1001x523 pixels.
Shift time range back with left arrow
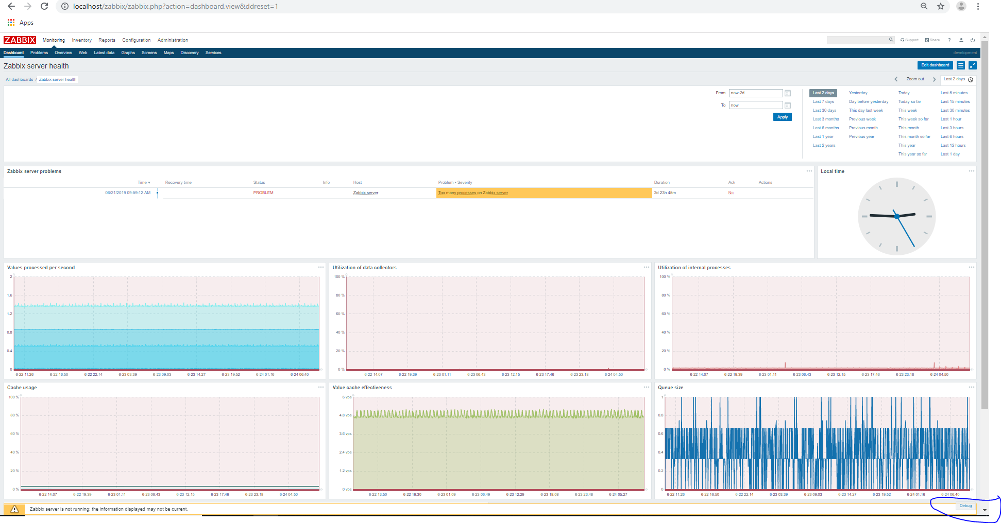click(896, 79)
